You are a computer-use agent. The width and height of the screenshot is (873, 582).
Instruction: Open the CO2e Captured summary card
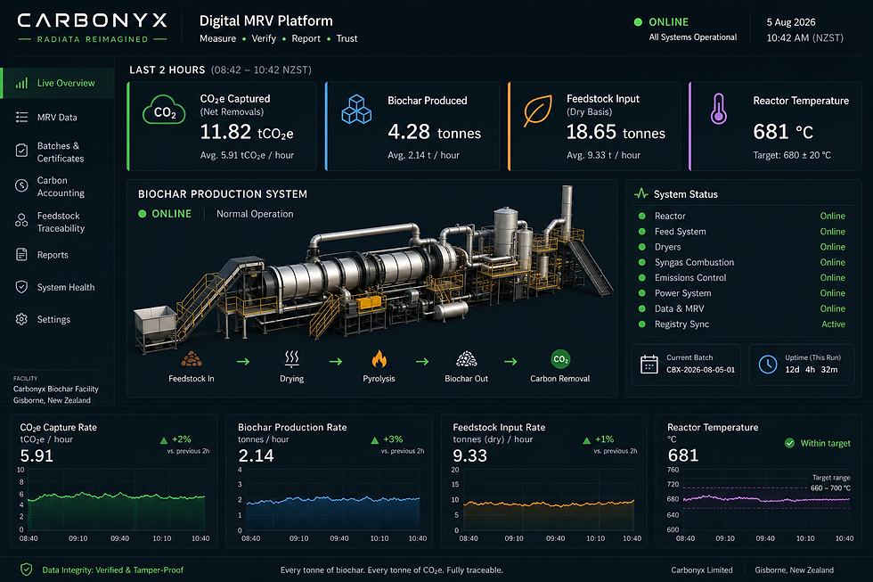click(x=222, y=127)
